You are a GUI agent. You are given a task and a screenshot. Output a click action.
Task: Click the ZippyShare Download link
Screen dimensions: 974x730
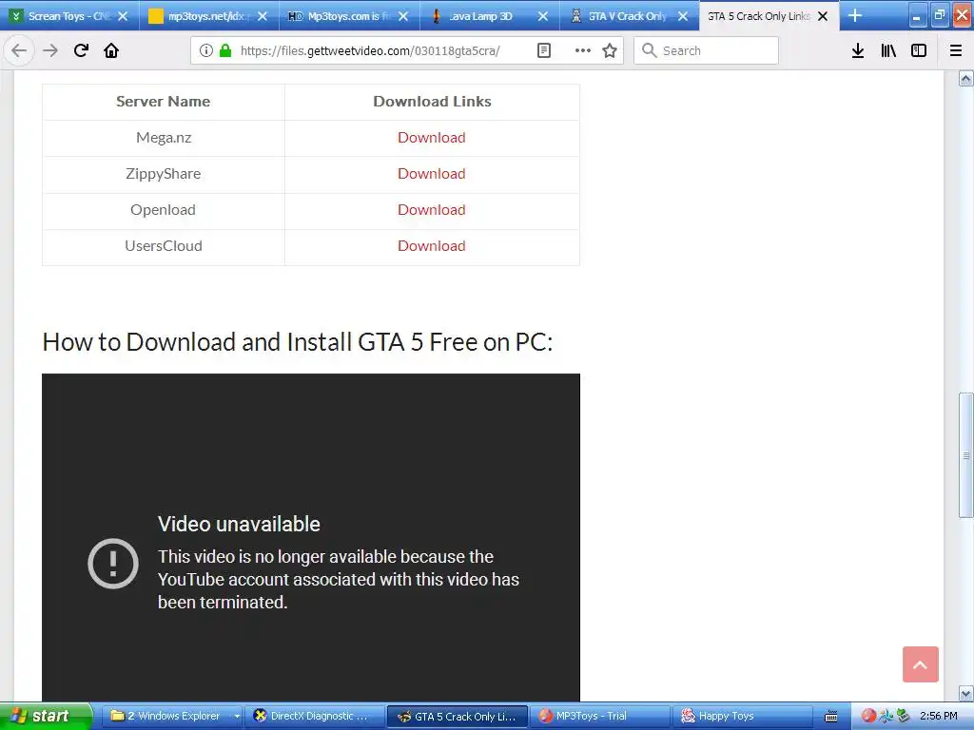click(432, 173)
